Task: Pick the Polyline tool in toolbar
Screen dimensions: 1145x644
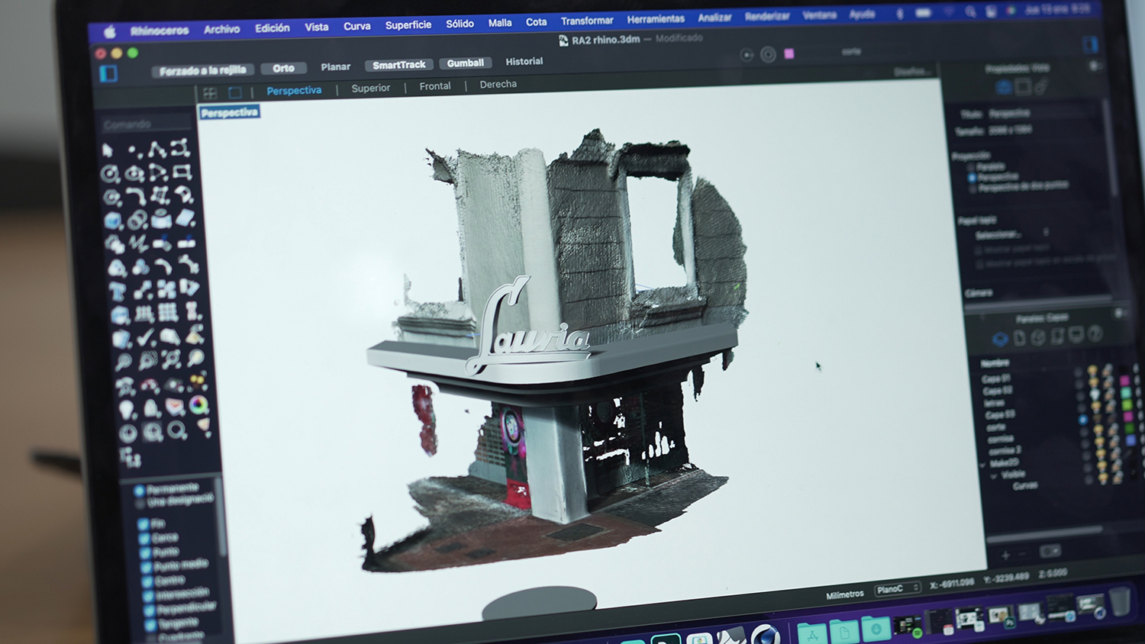Action: 157,150
